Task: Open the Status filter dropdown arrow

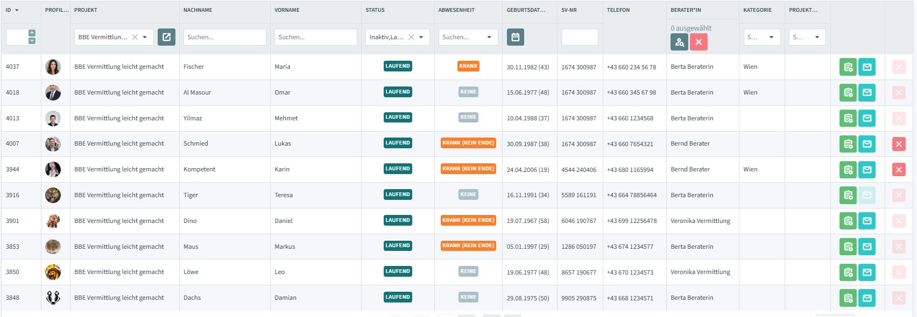Action: [x=421, y=37]
